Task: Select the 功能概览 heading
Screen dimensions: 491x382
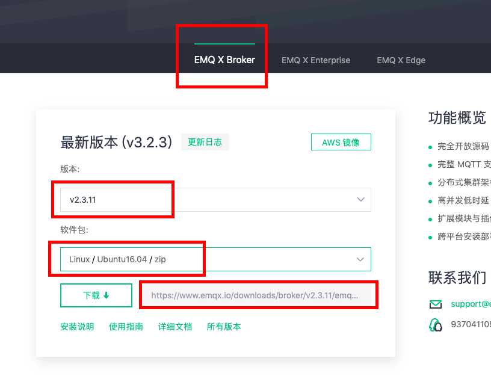Action: 457,117
